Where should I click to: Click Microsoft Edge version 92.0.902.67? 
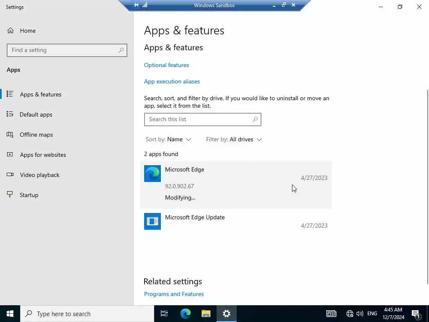[179, 186]
